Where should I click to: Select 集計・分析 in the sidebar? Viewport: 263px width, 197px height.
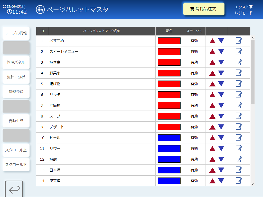point(16,77)
